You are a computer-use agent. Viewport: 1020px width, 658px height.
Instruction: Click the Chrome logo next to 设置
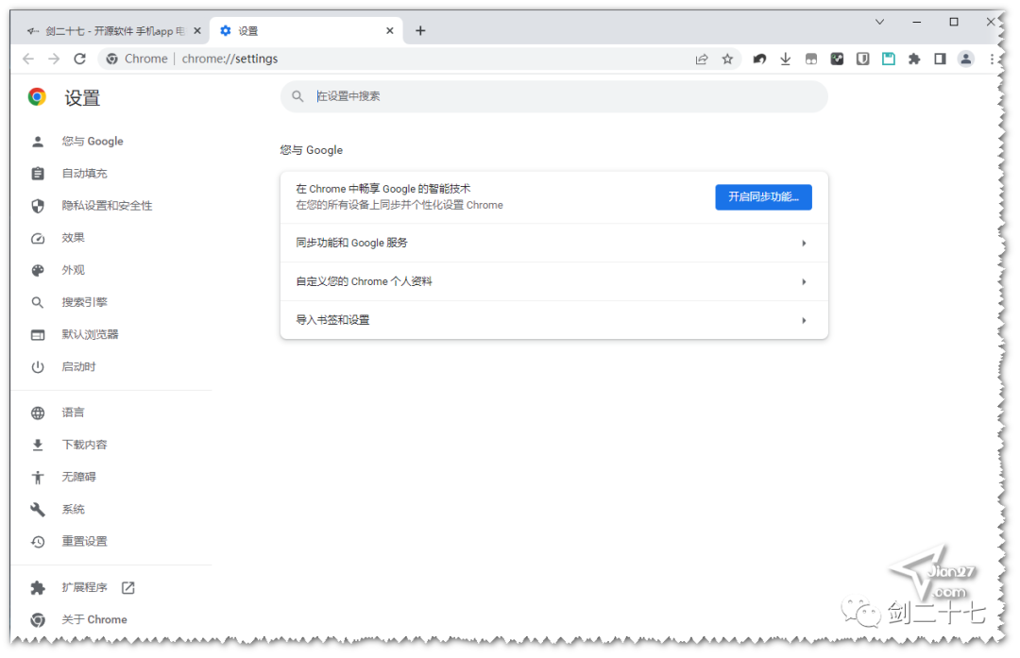(x=37, y=97)
